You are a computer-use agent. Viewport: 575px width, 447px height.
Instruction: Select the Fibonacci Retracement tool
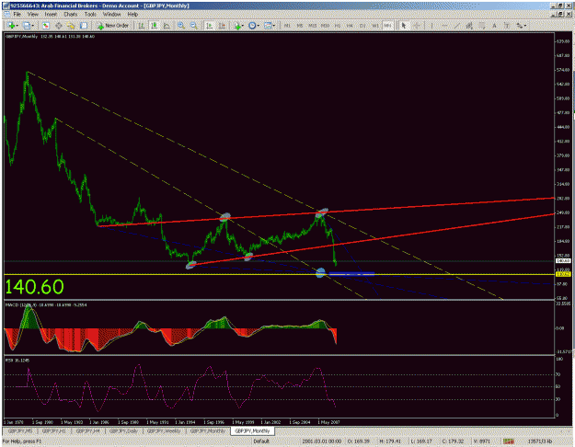pos(481,26)
